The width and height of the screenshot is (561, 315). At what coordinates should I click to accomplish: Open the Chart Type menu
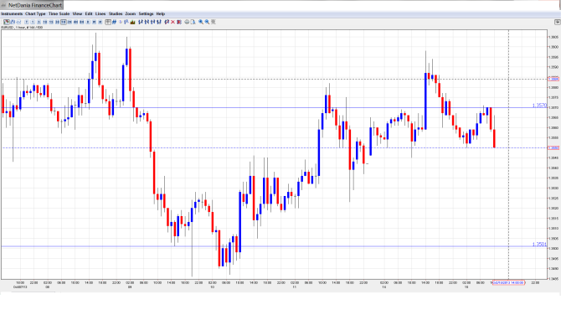35,13
